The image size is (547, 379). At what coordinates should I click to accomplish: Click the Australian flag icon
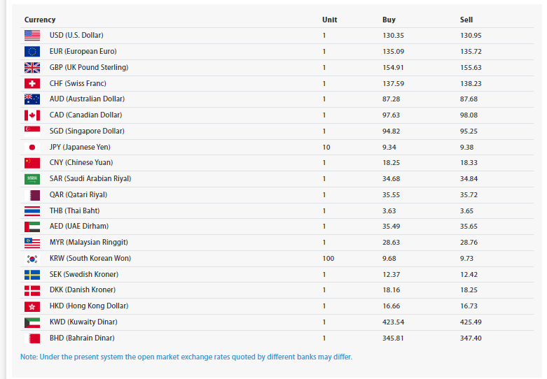pyautogui.click(x=32, y=99)
